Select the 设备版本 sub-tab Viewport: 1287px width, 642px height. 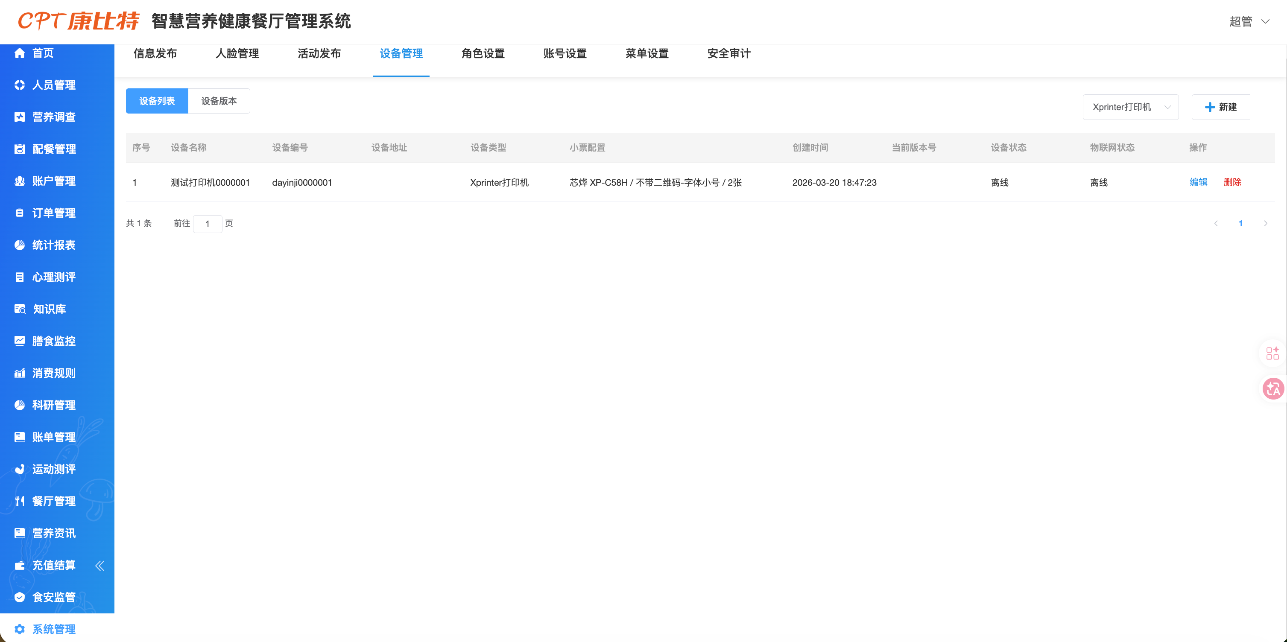[219, 101]
